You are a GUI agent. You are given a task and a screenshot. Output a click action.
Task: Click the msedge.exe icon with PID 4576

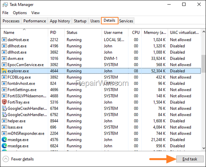4,140
